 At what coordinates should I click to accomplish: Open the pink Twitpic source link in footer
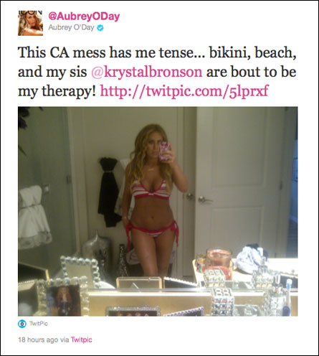[x=82, y=339]
